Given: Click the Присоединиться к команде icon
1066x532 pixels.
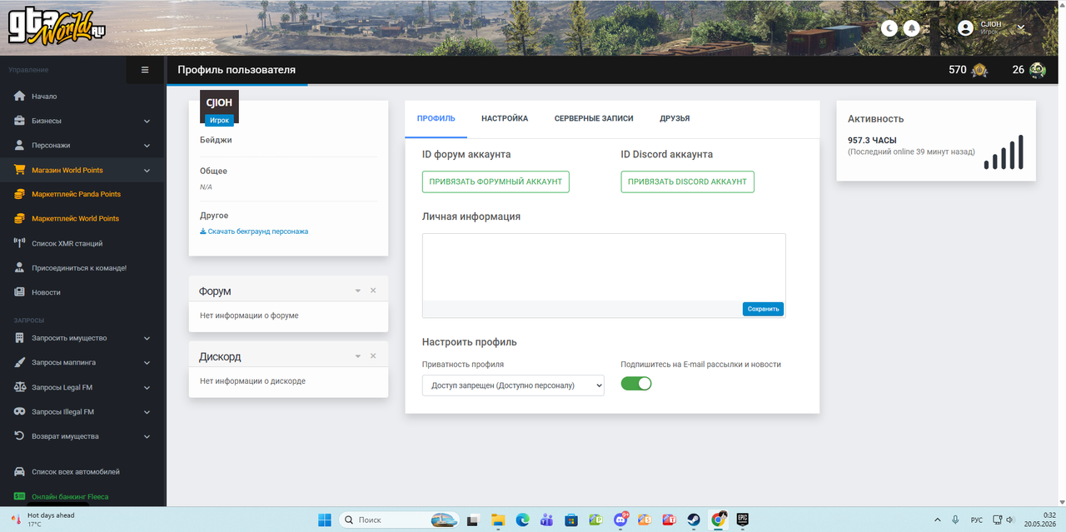Looking at the screenshot, I should pyautogui.click(x=19, y=268).
